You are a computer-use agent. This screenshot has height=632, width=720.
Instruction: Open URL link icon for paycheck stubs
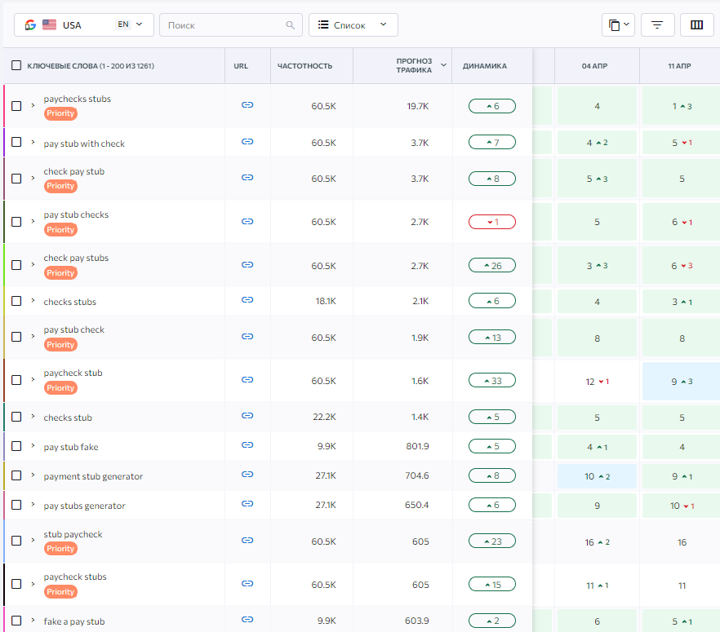pyautogui.click(x=247, y=583)
